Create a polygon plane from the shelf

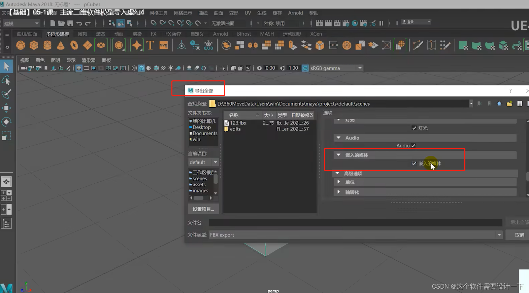[88, 45]
